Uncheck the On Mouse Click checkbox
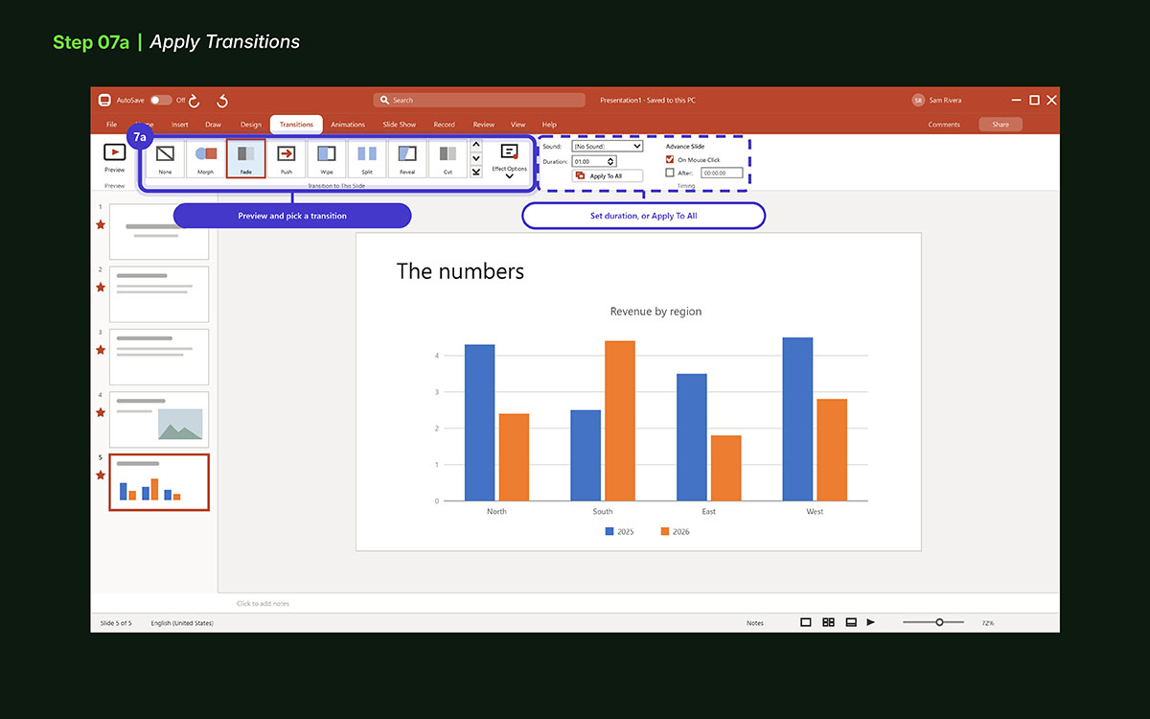Screen dimensions: 1150x719 point(670,159)
